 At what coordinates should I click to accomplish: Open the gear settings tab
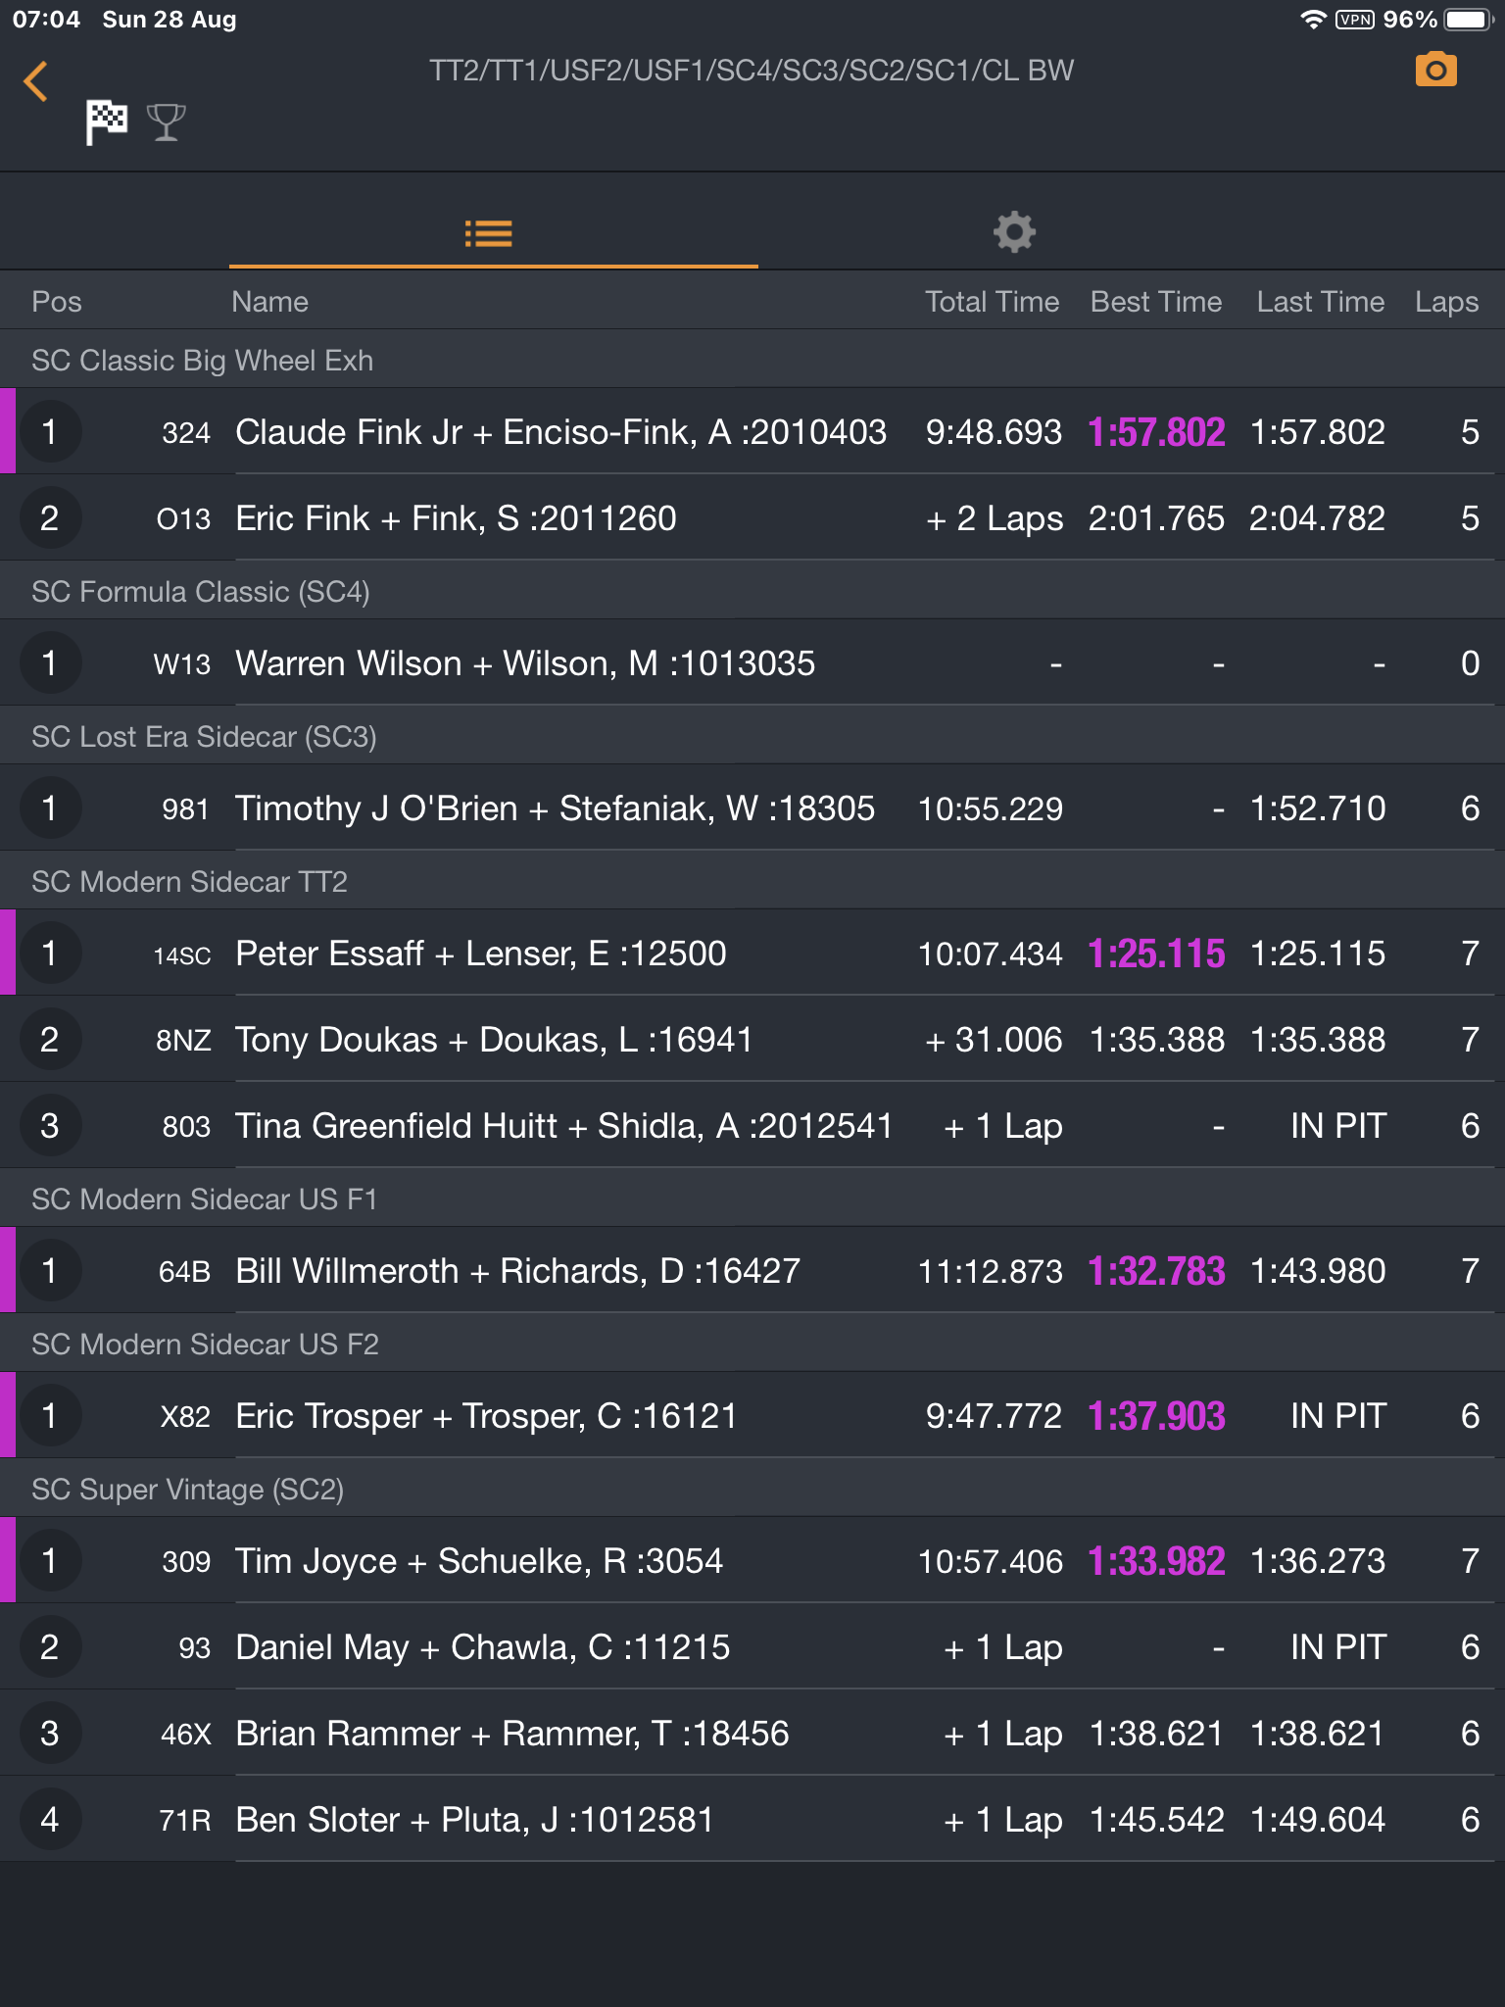click(1014, 232)
